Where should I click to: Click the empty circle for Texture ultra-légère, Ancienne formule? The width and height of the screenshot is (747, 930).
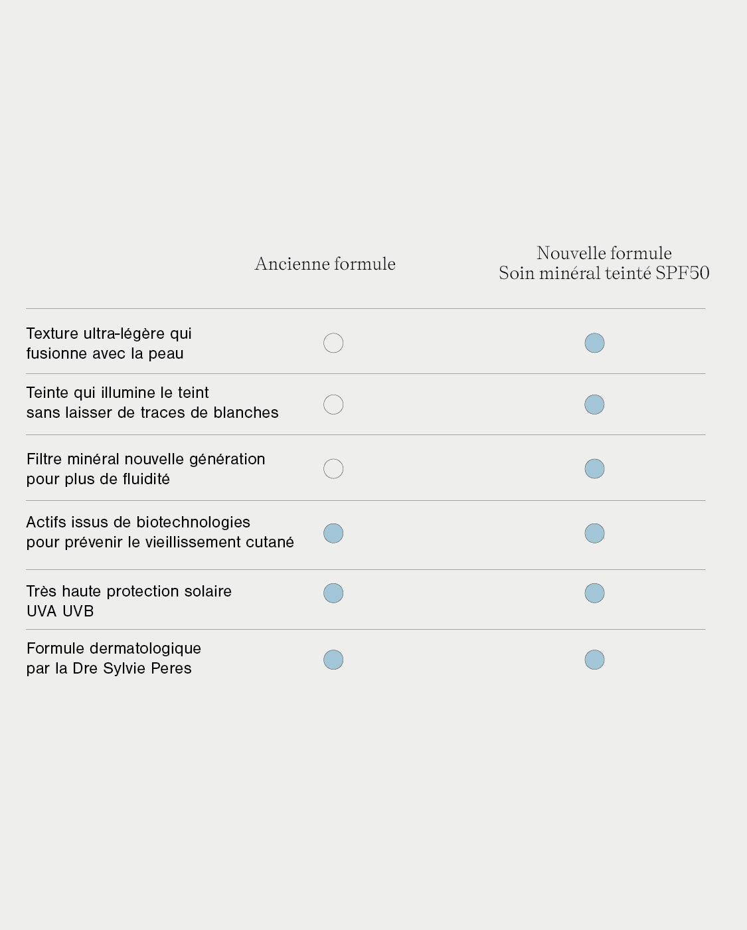333,343
